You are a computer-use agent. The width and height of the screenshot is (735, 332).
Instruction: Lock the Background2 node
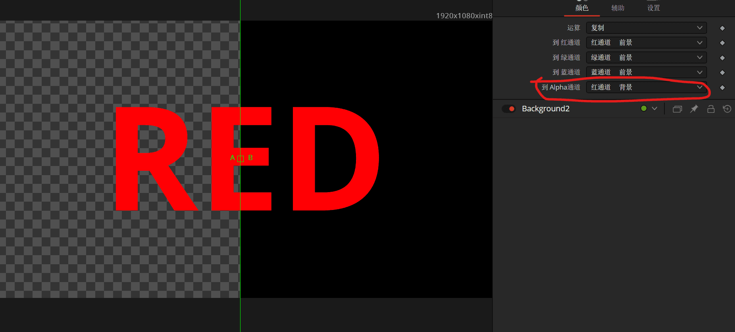pos(711,109)
